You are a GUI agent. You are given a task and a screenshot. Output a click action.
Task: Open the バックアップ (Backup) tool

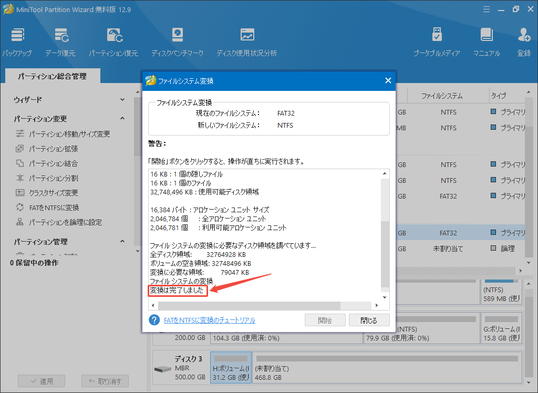point(17,42)
